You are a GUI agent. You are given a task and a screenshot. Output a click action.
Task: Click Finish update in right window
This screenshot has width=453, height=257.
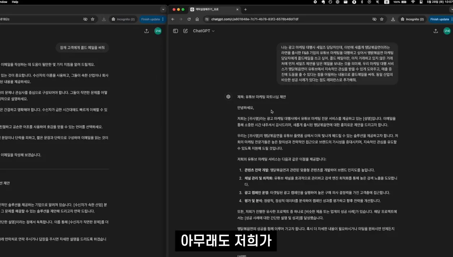coord(439,19)
